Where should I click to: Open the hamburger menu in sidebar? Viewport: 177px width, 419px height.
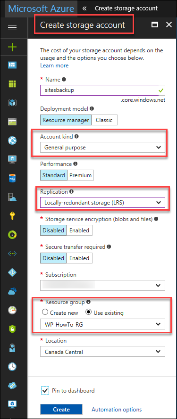point(12,27)
